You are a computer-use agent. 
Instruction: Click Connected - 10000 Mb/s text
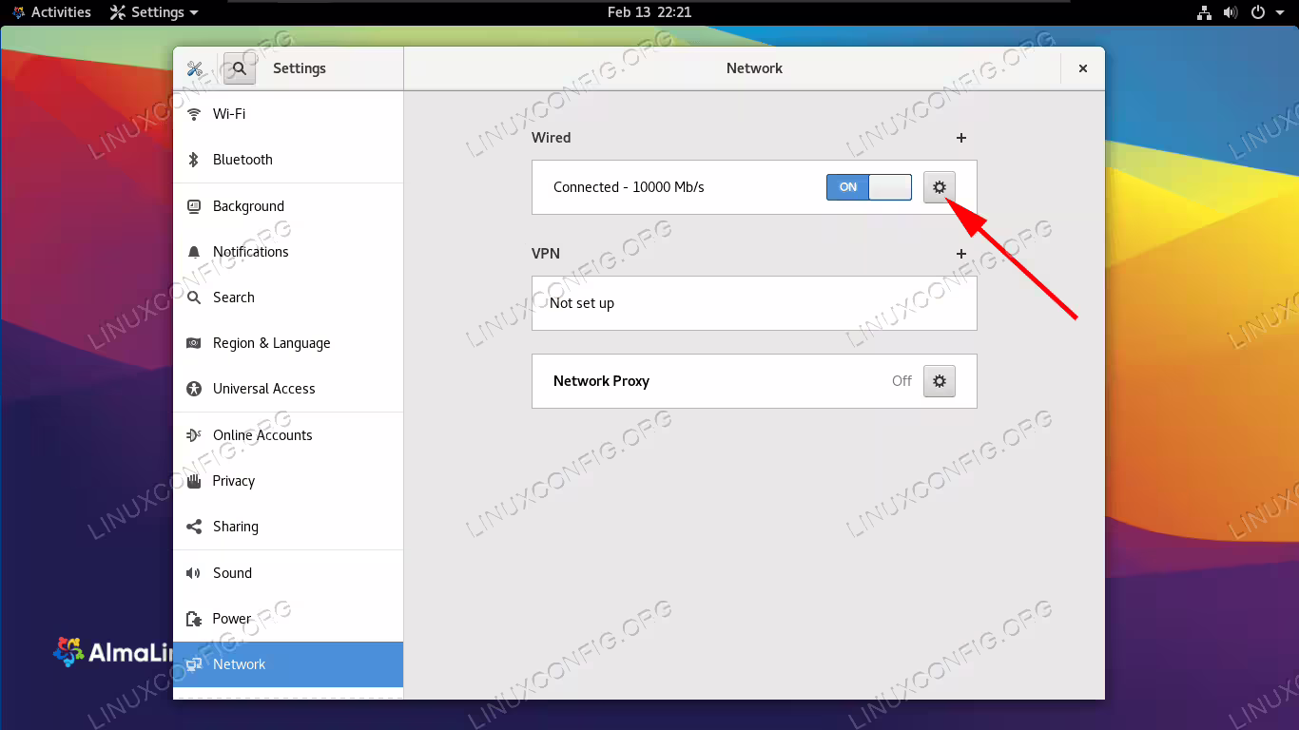[629, 187]
